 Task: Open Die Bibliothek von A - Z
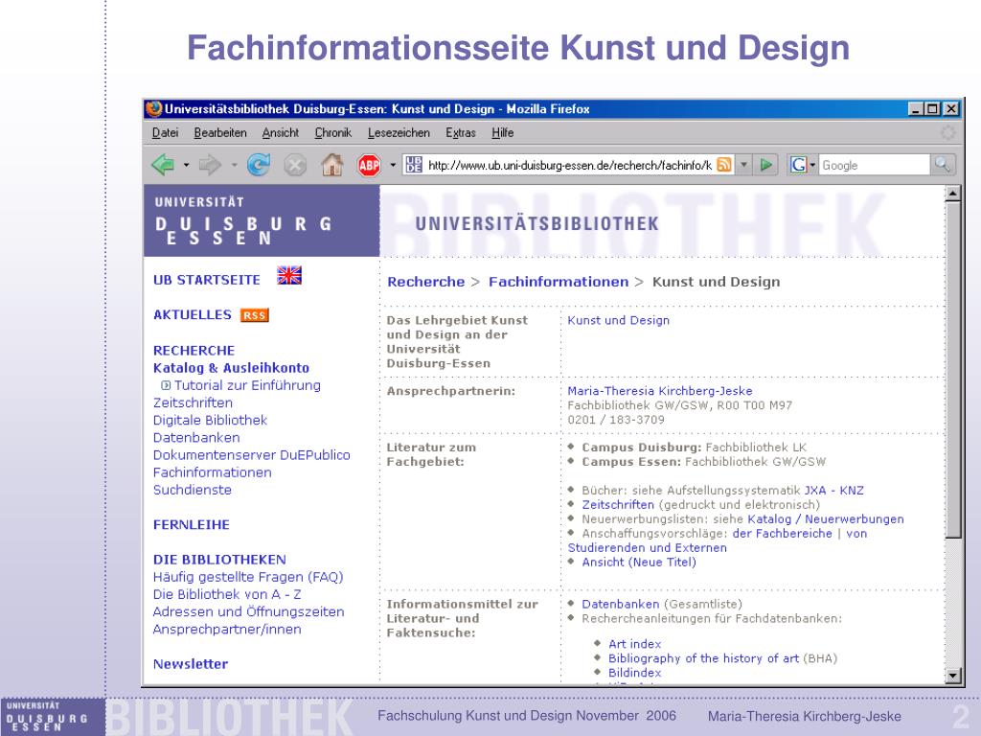click(227, 594)
